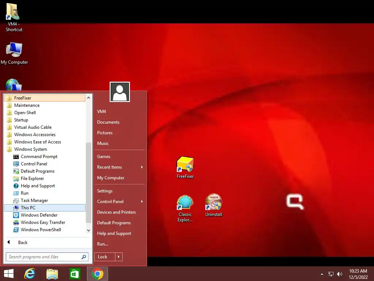Click the programs list scroll-up arrow

tap(88, 98)
